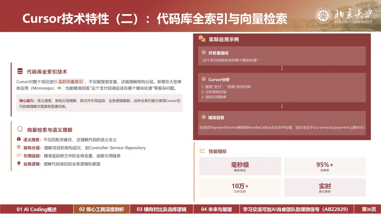Click the line 2. 分析架构分层

coord(214,92)
